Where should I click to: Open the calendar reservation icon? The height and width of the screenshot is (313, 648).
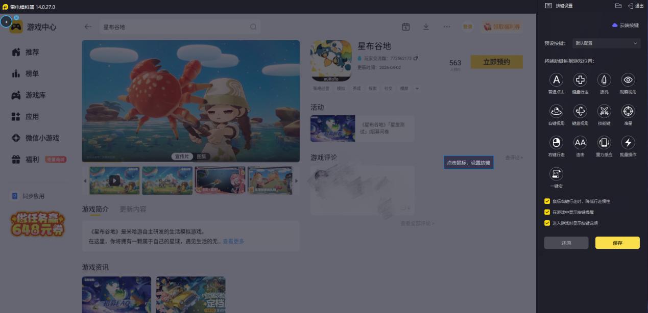tap(406, 27)
